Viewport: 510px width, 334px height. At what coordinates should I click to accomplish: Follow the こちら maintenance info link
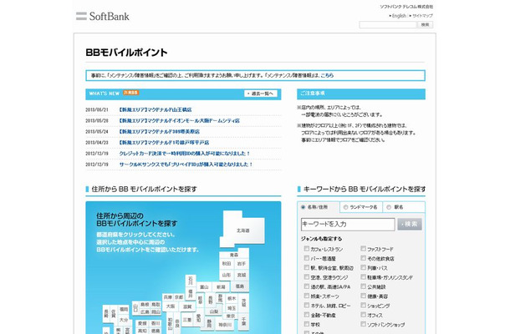pyautogui.click(x=327, y=75)
